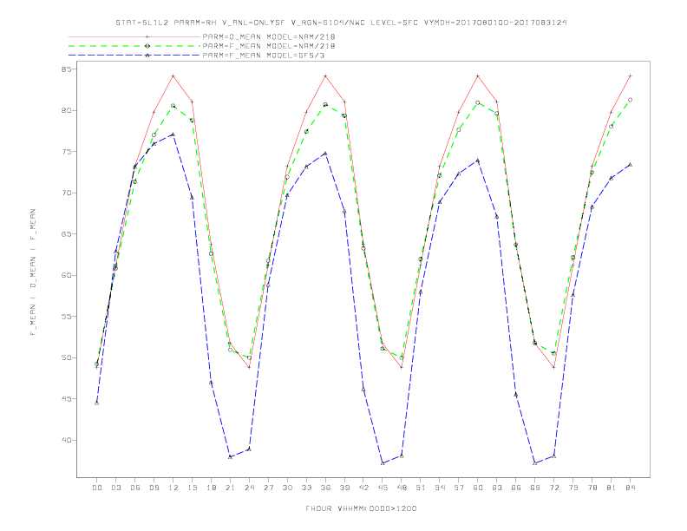Click the plus marker in the red legend line
This screenshot has width=687, height=531.
[147, 36]
